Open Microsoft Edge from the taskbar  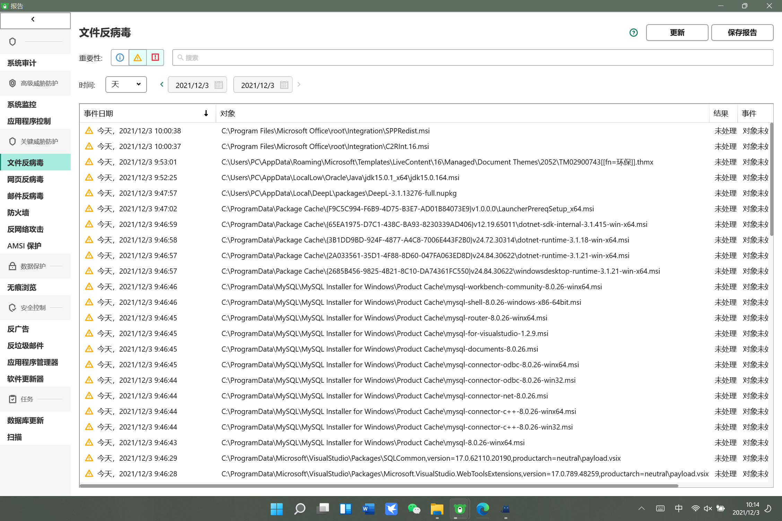point(483,509)
